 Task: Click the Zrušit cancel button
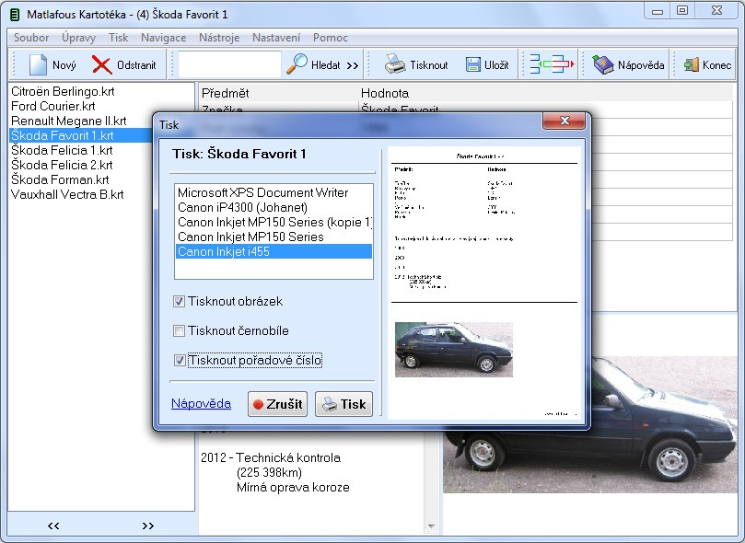pos(277,404)
